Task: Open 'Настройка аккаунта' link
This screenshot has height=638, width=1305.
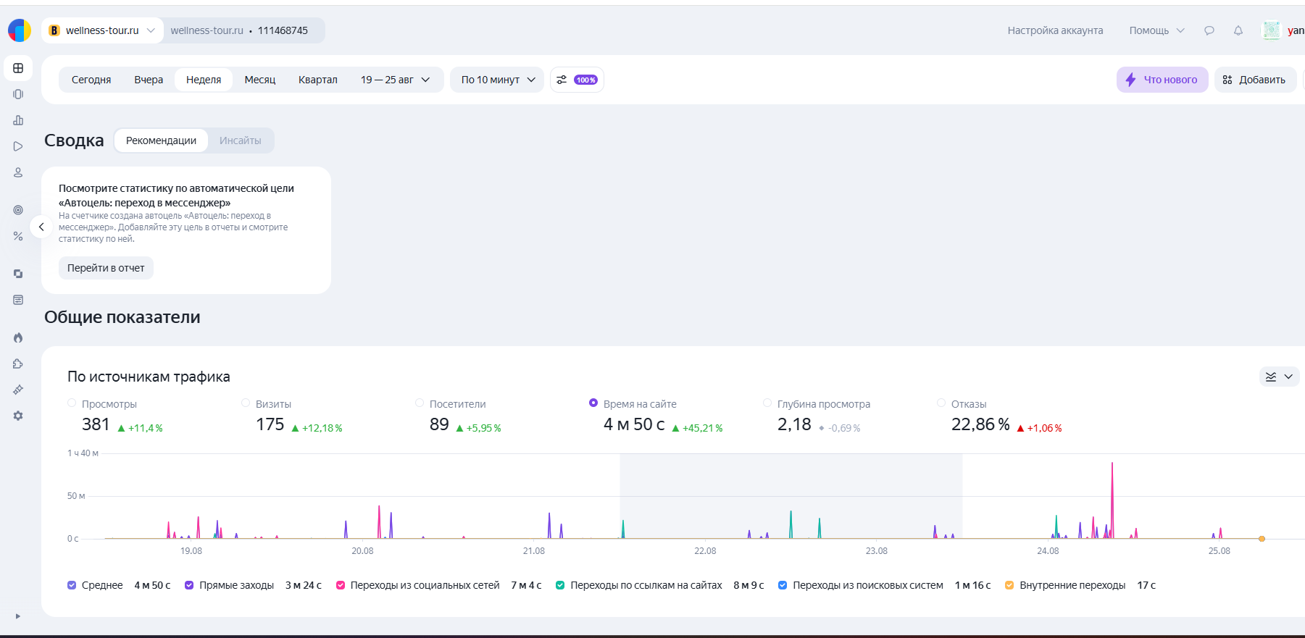Action: point(1055,30)
